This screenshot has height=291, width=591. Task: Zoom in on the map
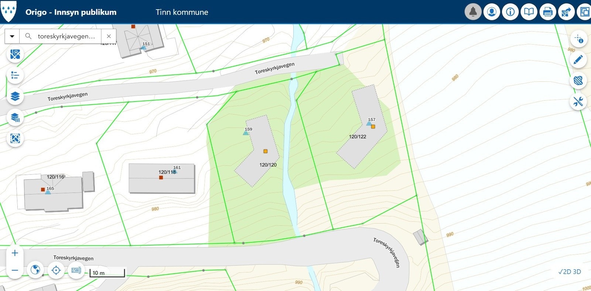tap(15, 253)
